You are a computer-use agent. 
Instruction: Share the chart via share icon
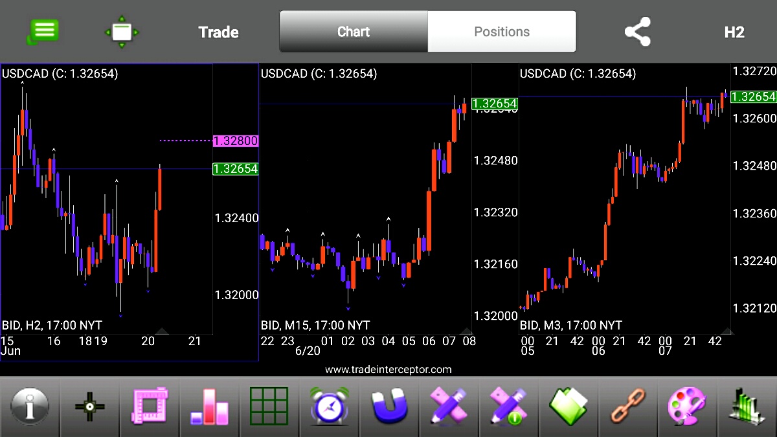[637, 32]
